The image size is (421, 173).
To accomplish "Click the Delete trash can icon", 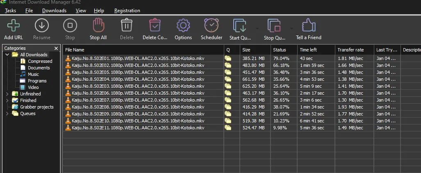I will [x=127, y=26].
